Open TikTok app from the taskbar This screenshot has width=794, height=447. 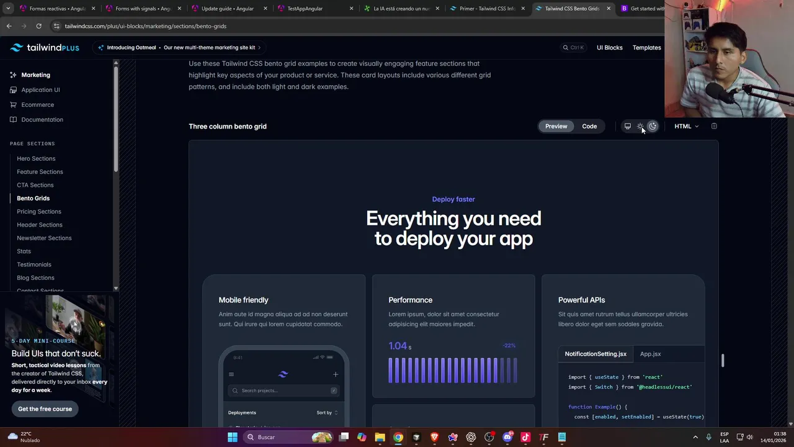click(525, 437)
